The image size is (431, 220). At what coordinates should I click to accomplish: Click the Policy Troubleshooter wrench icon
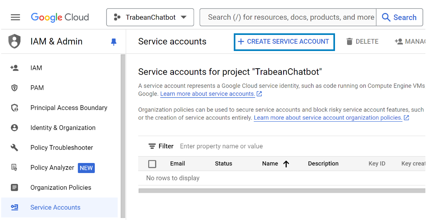(x=14, y=148)
